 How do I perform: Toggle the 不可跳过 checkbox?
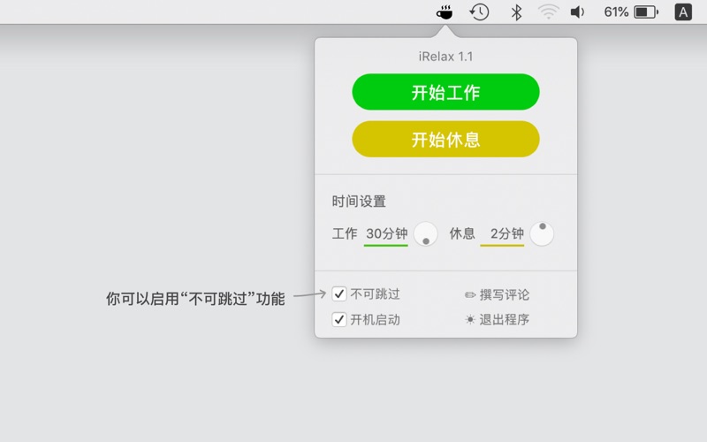coord(339,294)
